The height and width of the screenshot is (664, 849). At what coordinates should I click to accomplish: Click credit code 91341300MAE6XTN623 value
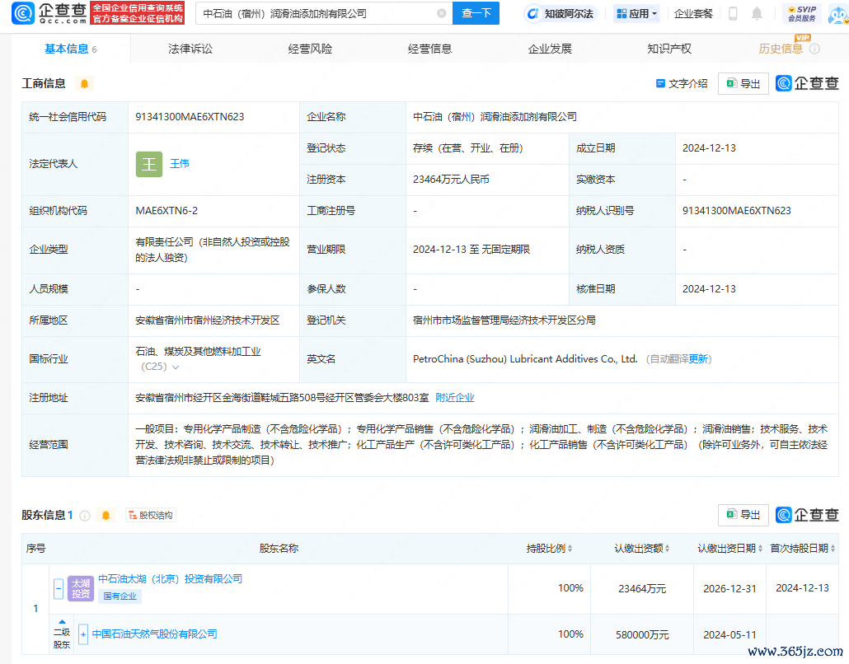(x=190, y=117)
